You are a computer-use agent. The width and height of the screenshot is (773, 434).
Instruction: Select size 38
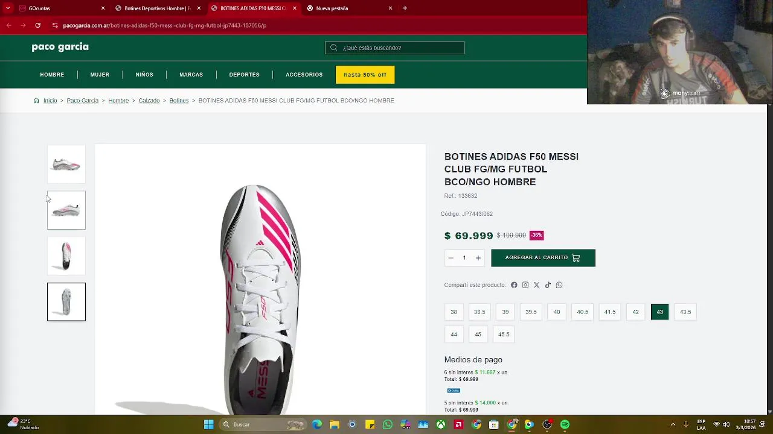coord(454,312)
